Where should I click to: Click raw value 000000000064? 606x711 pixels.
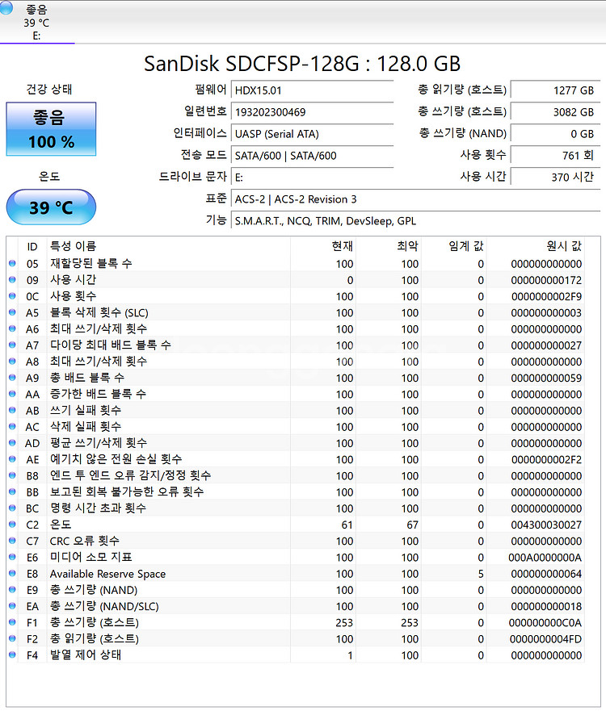(x=546, y=574)
